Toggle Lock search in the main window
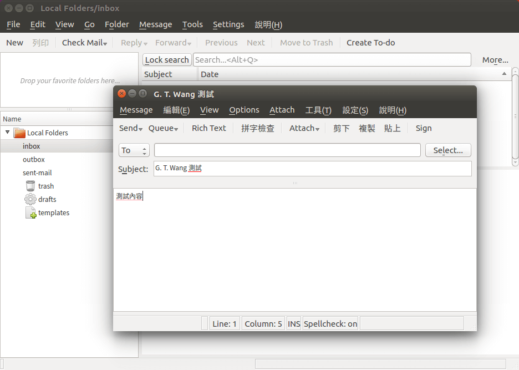Image resolution: width=519 pixels, height=370 pixels. coord(167,59)
